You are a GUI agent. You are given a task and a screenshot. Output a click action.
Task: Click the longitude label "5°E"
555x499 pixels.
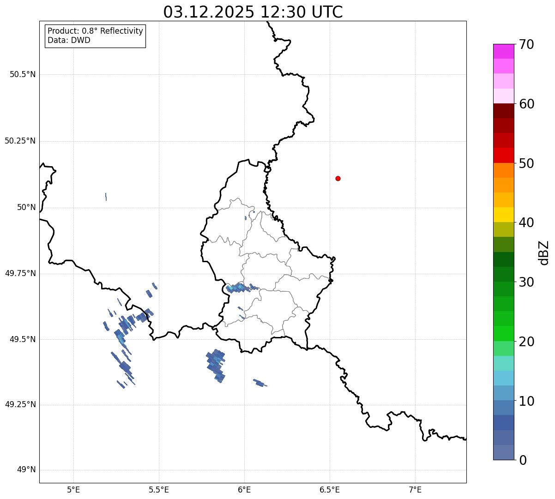click(73, 489)
